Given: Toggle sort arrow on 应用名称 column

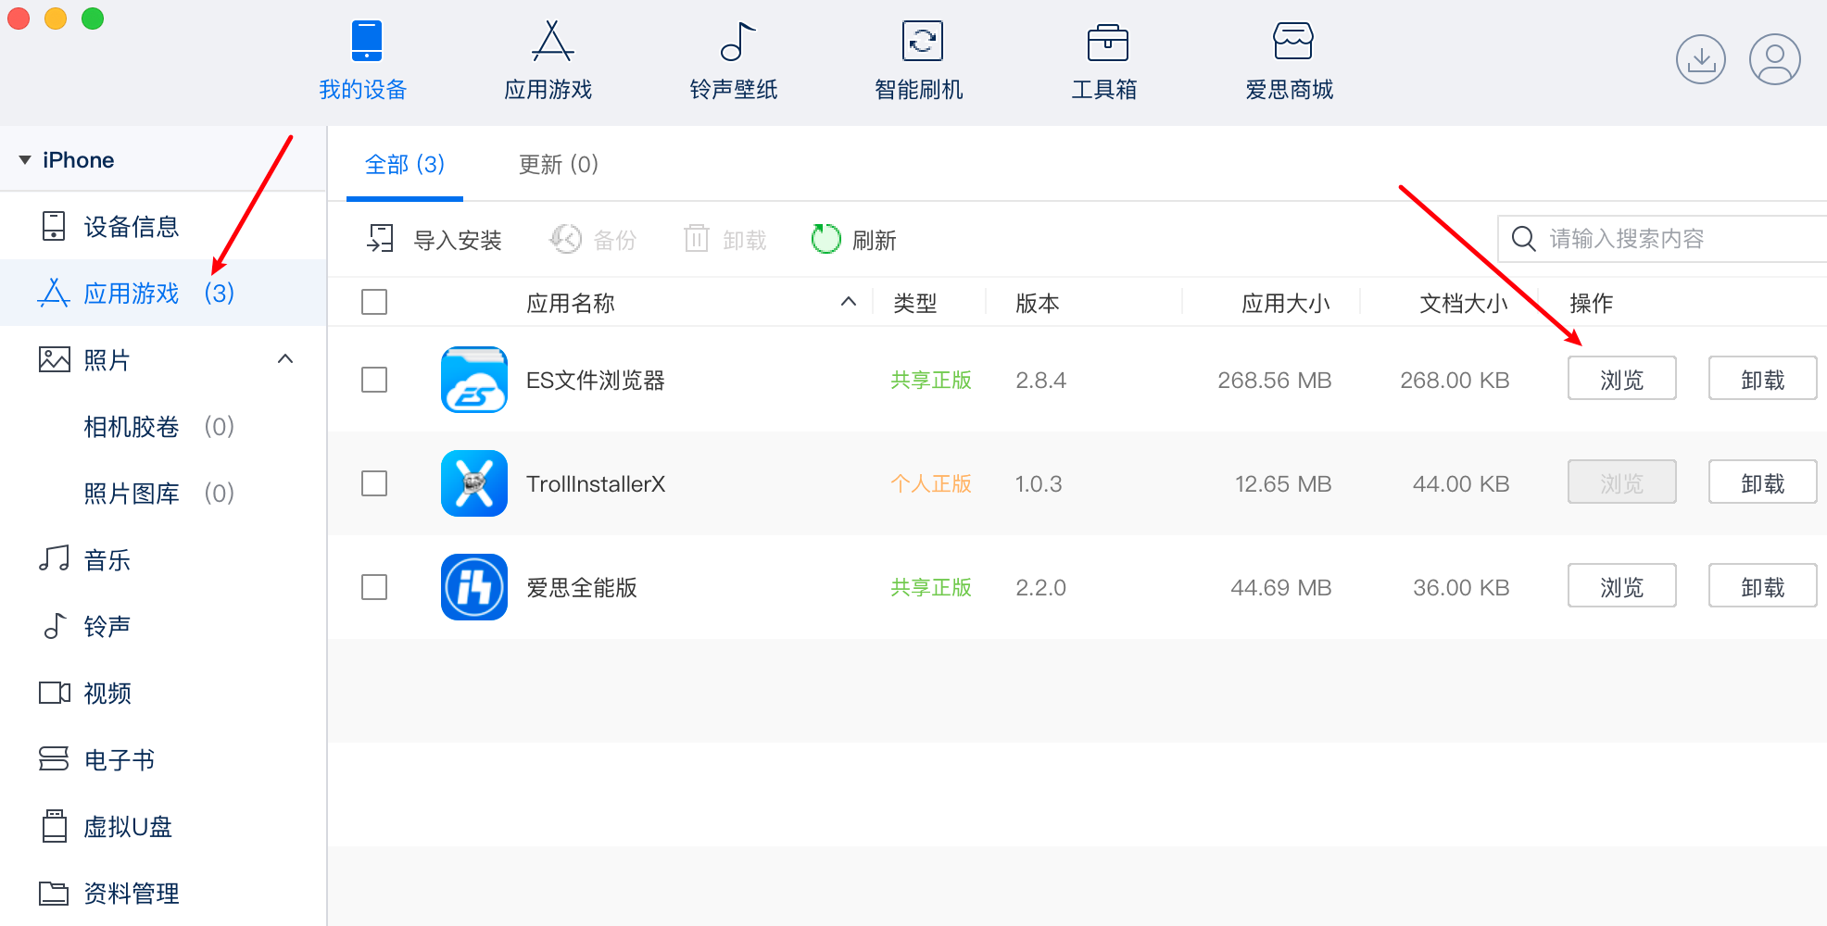Looking at the screenshot, I should click(848, 301).
